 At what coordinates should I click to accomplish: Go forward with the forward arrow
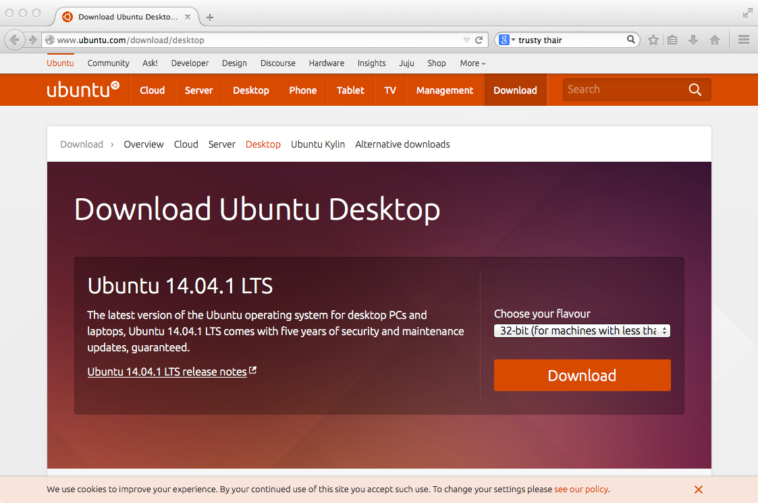[32, 40]
